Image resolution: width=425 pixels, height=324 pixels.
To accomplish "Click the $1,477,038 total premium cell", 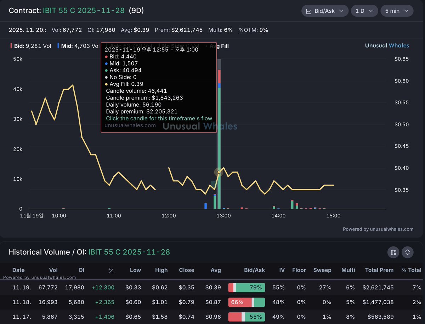I will [x=378, y=302].
